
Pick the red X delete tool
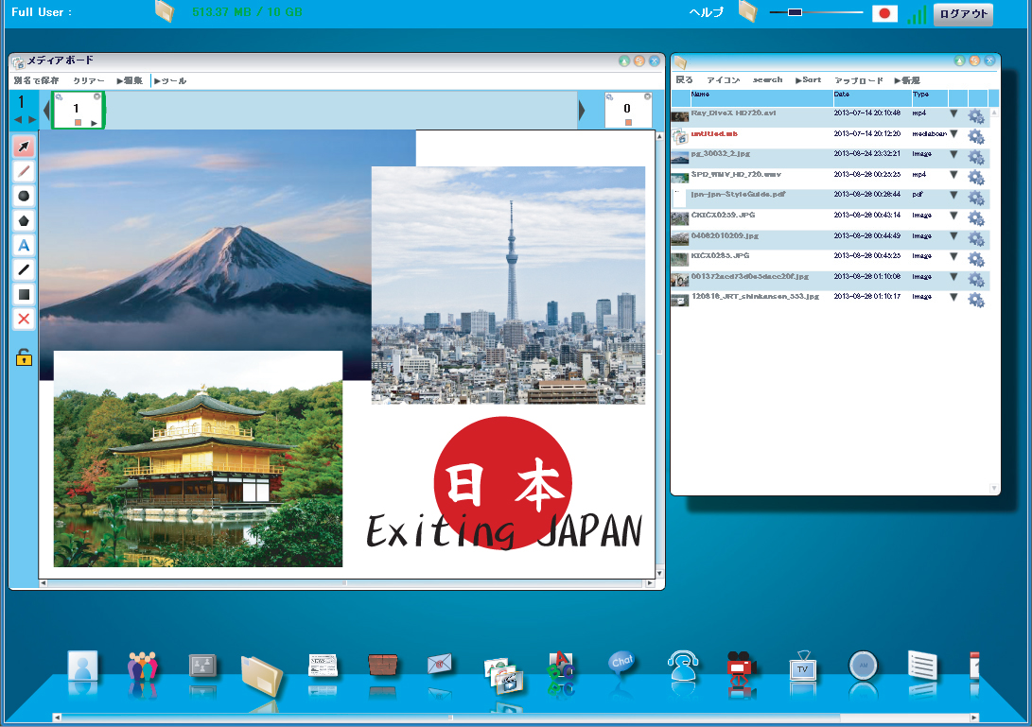coord(25,319)
